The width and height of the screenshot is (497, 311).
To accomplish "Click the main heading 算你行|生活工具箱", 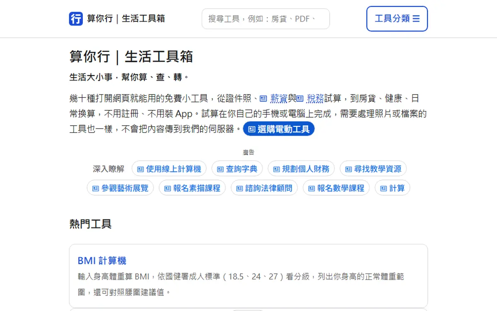I will 131,56.
